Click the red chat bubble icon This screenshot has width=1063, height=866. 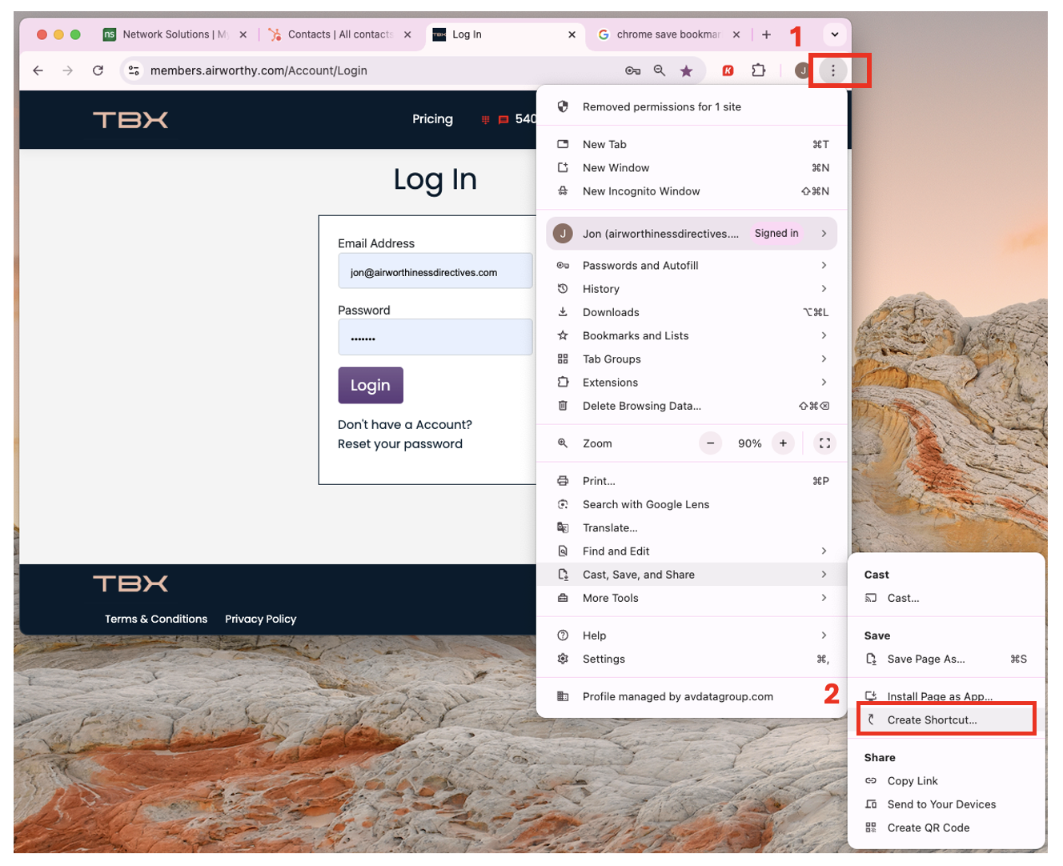click(503, 118)
